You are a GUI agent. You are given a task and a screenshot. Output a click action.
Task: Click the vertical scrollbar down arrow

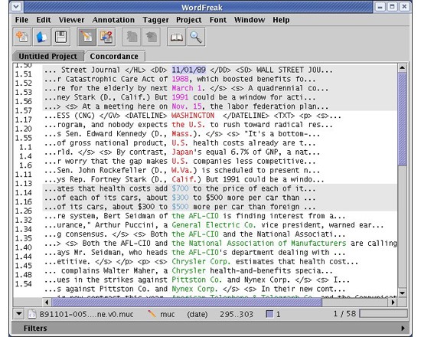pyautogui.click(x=402, y=293)
